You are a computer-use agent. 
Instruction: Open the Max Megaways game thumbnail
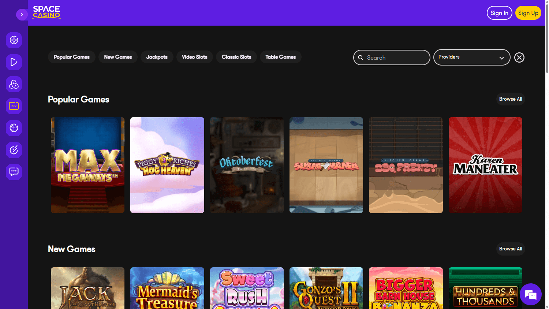tap(87, 165)
